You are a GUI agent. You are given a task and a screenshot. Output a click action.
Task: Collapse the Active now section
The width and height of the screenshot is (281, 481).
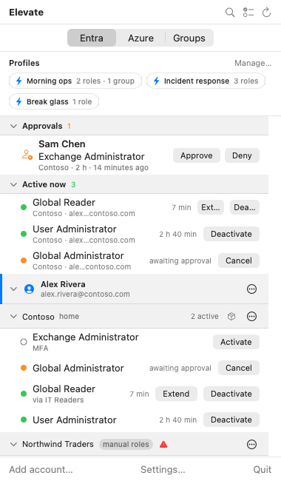point(13,184)
